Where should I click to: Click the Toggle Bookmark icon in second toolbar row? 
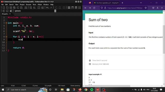pyautogui.click(x=7, y=11)
